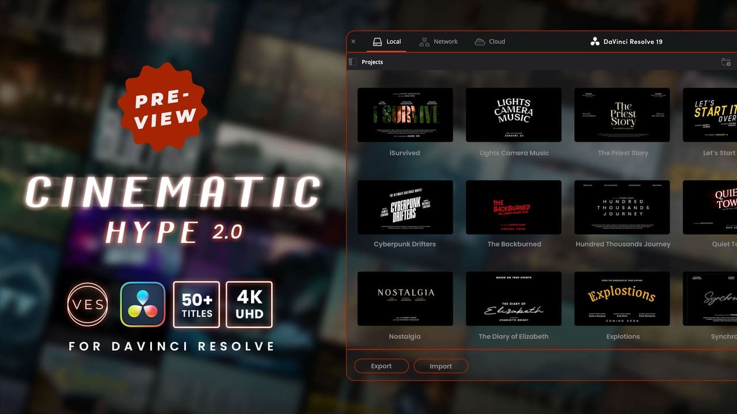
Task: Switch to the Local tab
Action: coord(386,41)
